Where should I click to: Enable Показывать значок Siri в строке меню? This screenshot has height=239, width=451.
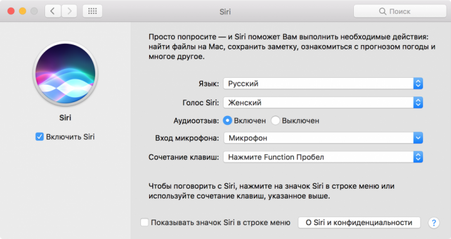[145, 222]
